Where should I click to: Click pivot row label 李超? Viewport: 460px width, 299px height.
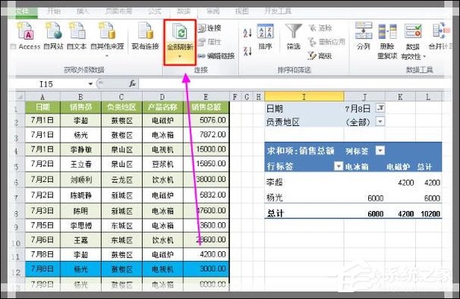tap(274, 182)
